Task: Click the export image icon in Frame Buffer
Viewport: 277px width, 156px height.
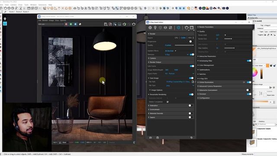Action: [110, 24]
